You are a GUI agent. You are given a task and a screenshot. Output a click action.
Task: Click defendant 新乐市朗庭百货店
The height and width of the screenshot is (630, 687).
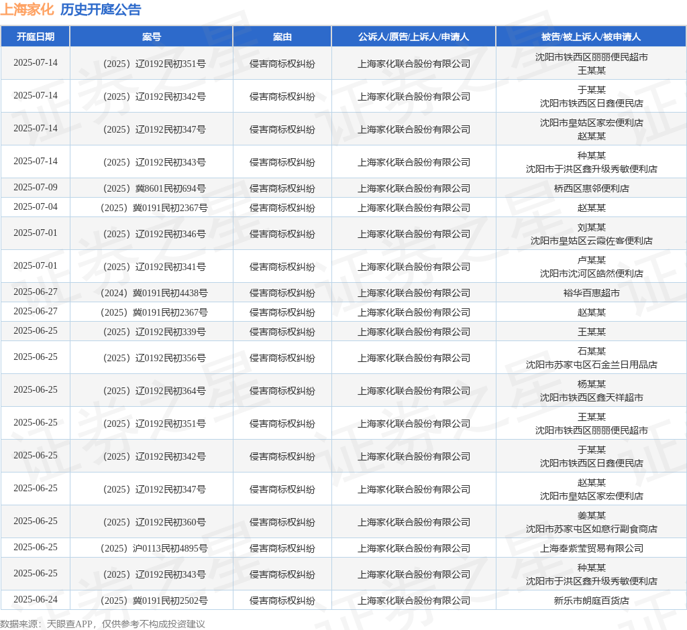[x=591, y=601]
